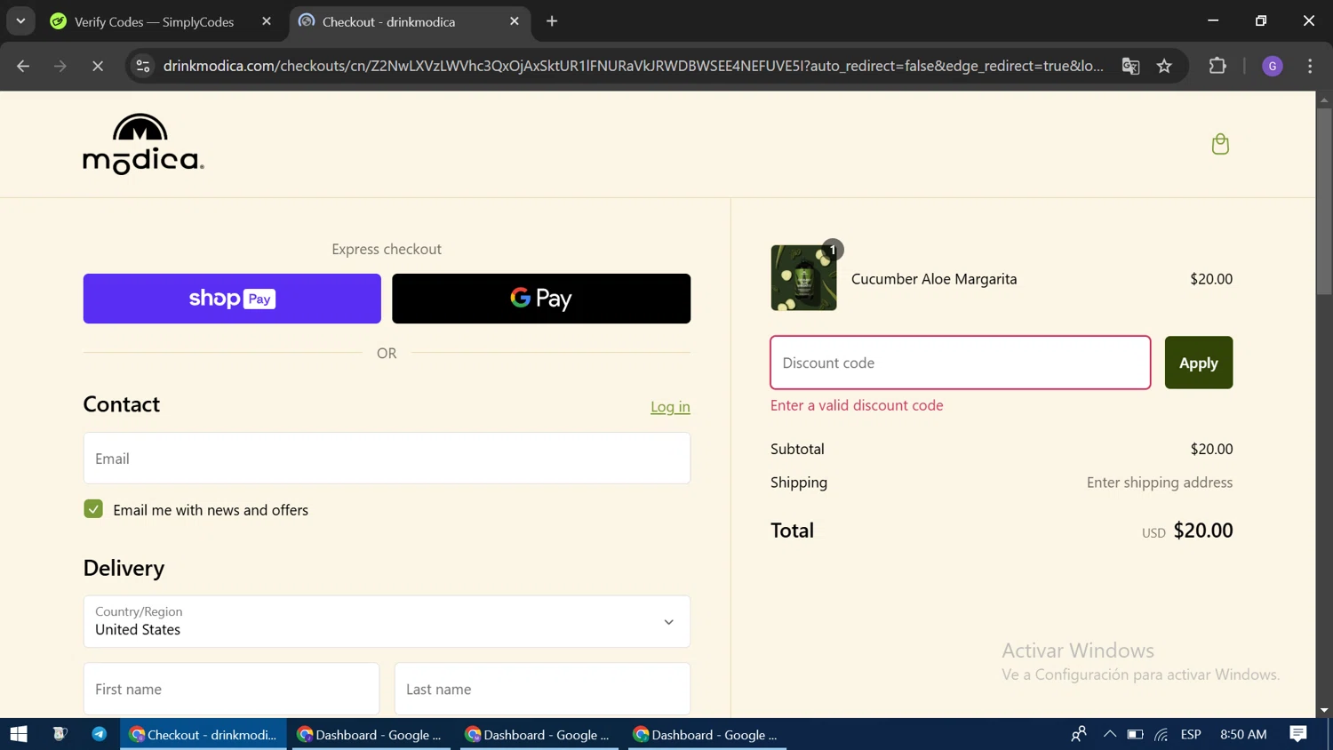Open the shopping bag cart icon
The width and height of the screenshot is (1333, 750).
[1220, 144]
